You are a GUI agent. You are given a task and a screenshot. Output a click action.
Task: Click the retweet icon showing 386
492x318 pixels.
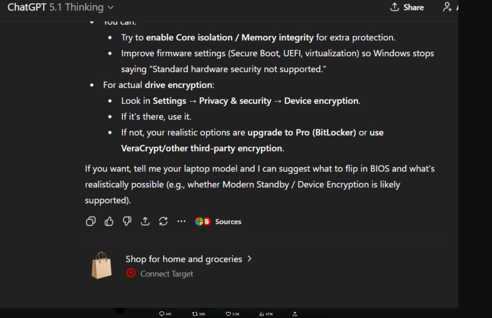pos(195,314)
